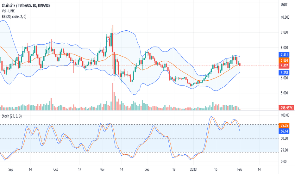Image resolution: width=295 pixels, height=174 pixels.
Task: Click the 7.411 upper band price label
Action: pyautogui.click(x=284, y=55)
